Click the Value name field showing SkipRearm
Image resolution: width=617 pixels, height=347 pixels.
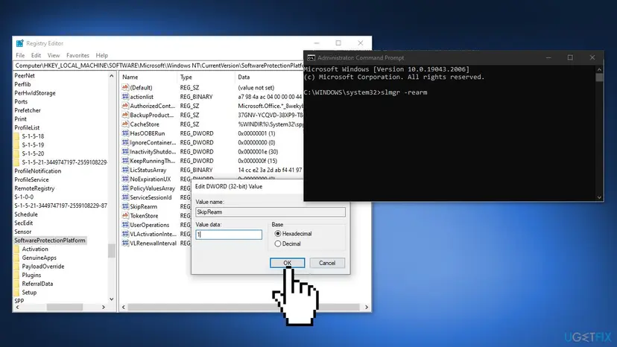[x=270, y=211]
